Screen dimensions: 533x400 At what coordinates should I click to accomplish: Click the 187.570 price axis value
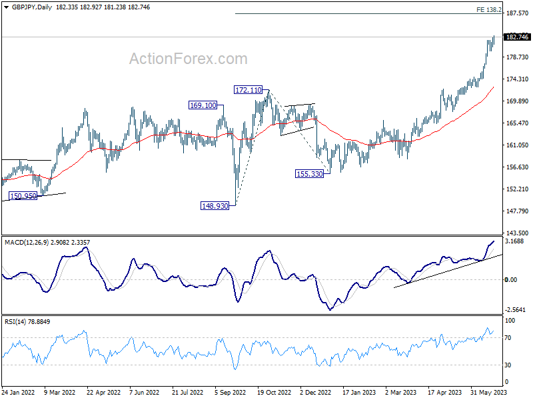click(517, 13)
